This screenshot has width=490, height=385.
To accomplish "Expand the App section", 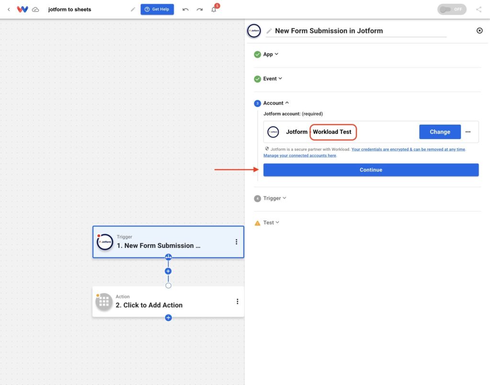I will pos(271,54).
